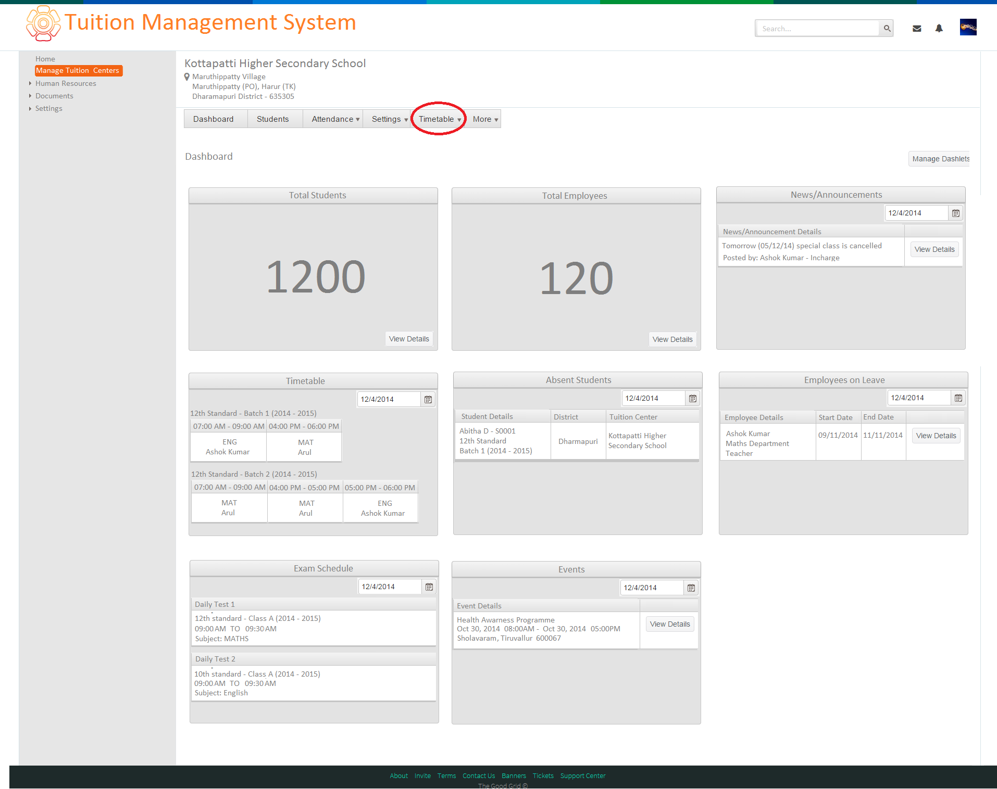Image resolution: width=997 pixels, height=789 pixels.
Task: Go to Home in sidebar
Action: (x=45, y=59)
